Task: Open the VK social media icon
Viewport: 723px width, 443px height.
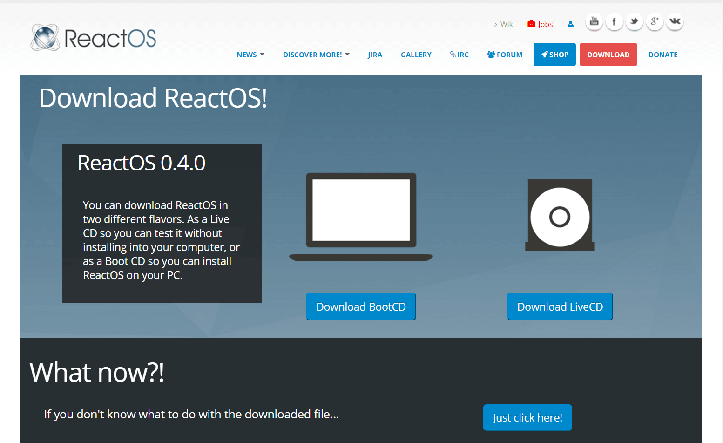Action: tap(675, 21)
